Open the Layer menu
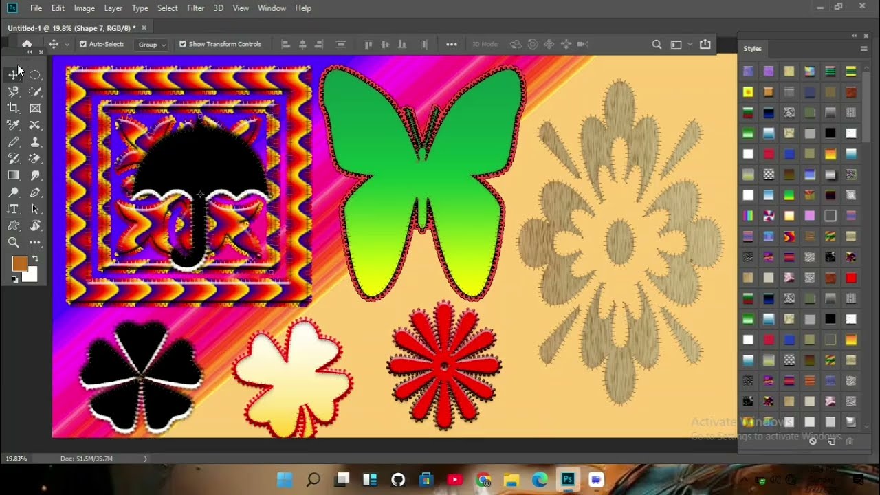880x495 pixels. pos(113,8)
